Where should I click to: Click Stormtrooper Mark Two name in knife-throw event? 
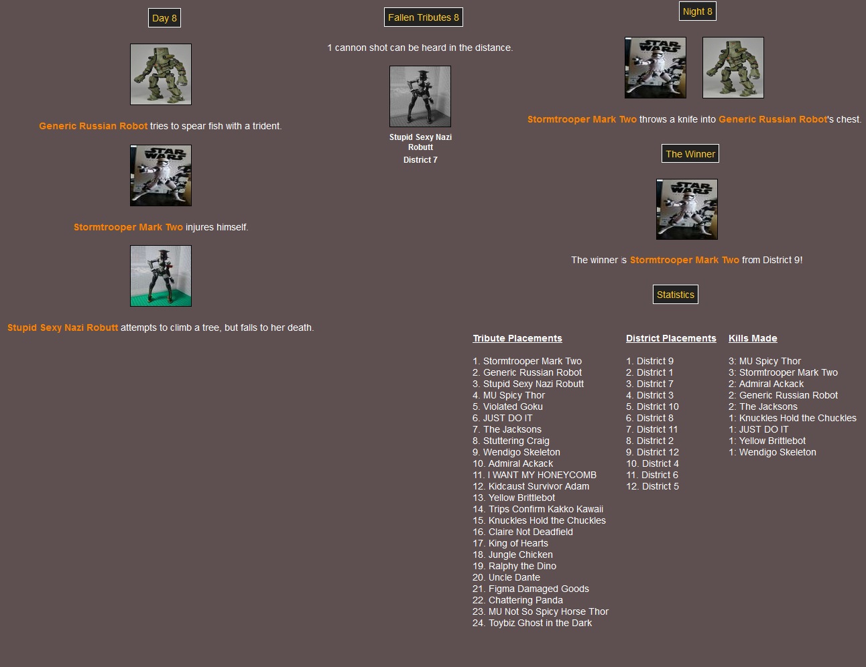(x=582, y=119)
